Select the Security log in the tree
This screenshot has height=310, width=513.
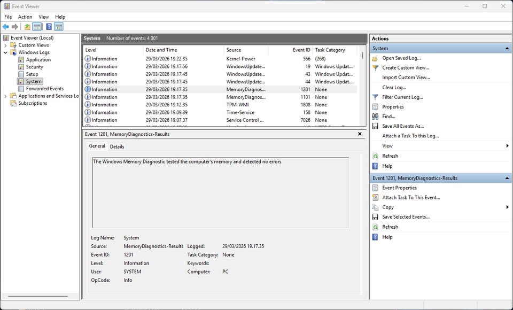[x=34, y=67]
